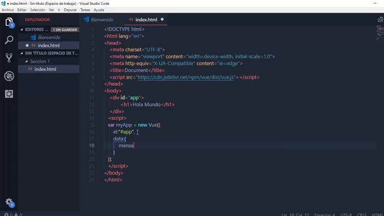Click the 'Hola Mundo' text in line 12

[146, 104]
